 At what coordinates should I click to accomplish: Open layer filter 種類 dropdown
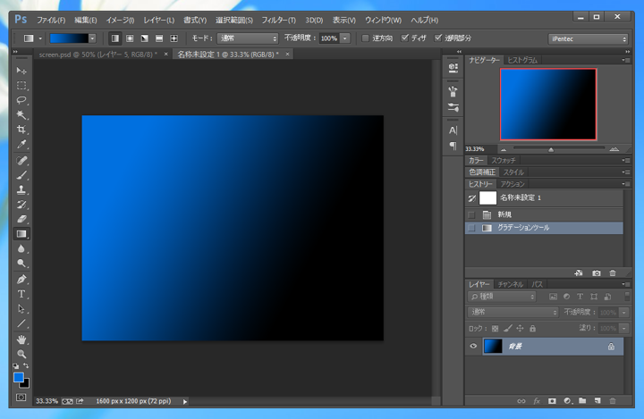click(x=502, y=297)
